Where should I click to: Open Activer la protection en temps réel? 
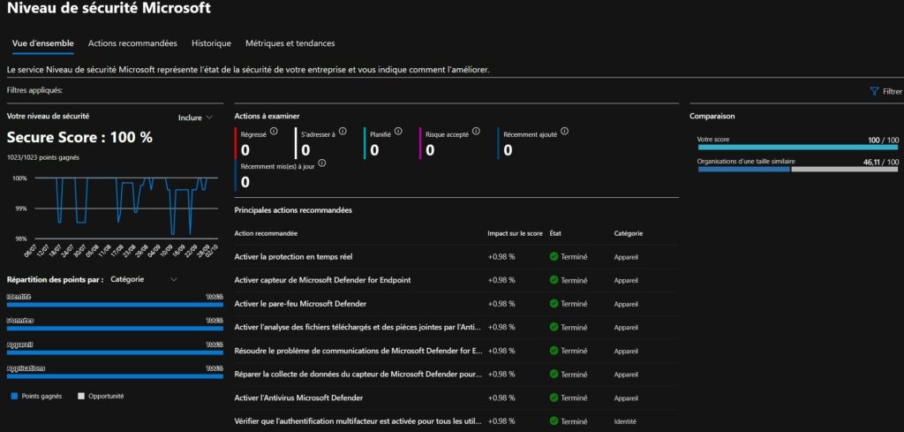pyautogui.click(x=293, y=256)
